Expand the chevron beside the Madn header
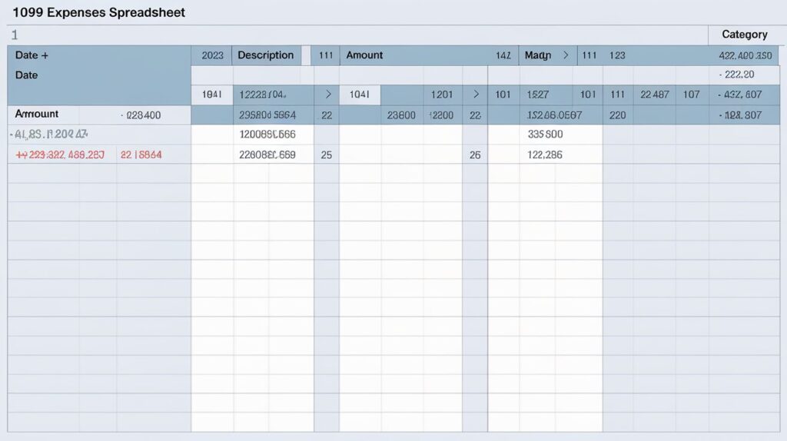The width and height of the screenshot is (787, 441). pyautogui.click(x=566, y=55)
